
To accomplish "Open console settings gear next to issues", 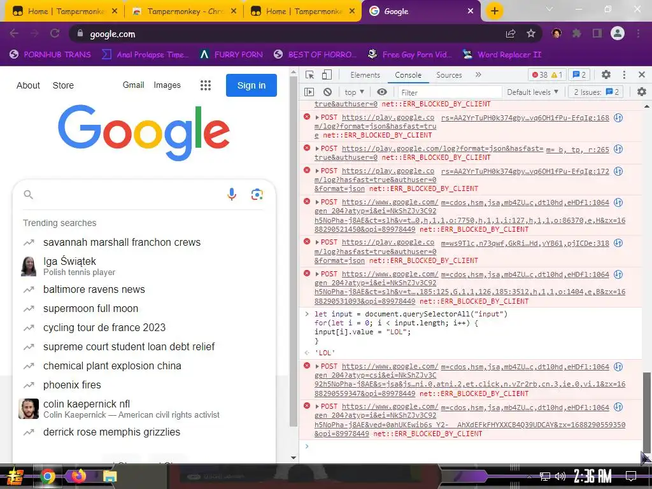I will pos(642,92).
